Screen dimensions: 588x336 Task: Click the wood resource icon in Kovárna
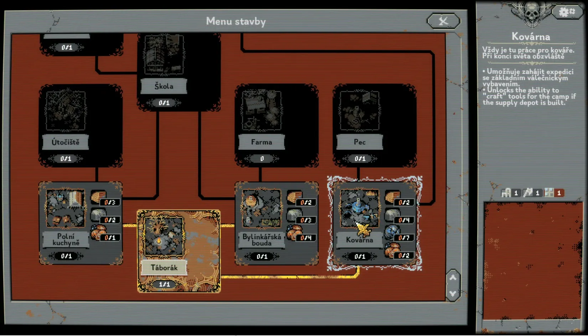point(392,197)
